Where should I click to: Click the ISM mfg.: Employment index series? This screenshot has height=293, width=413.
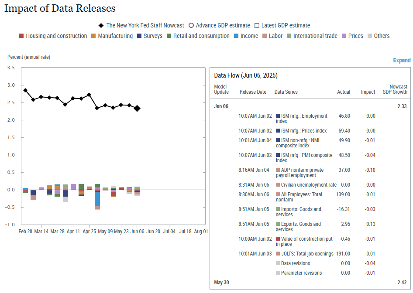click(302, 119)
